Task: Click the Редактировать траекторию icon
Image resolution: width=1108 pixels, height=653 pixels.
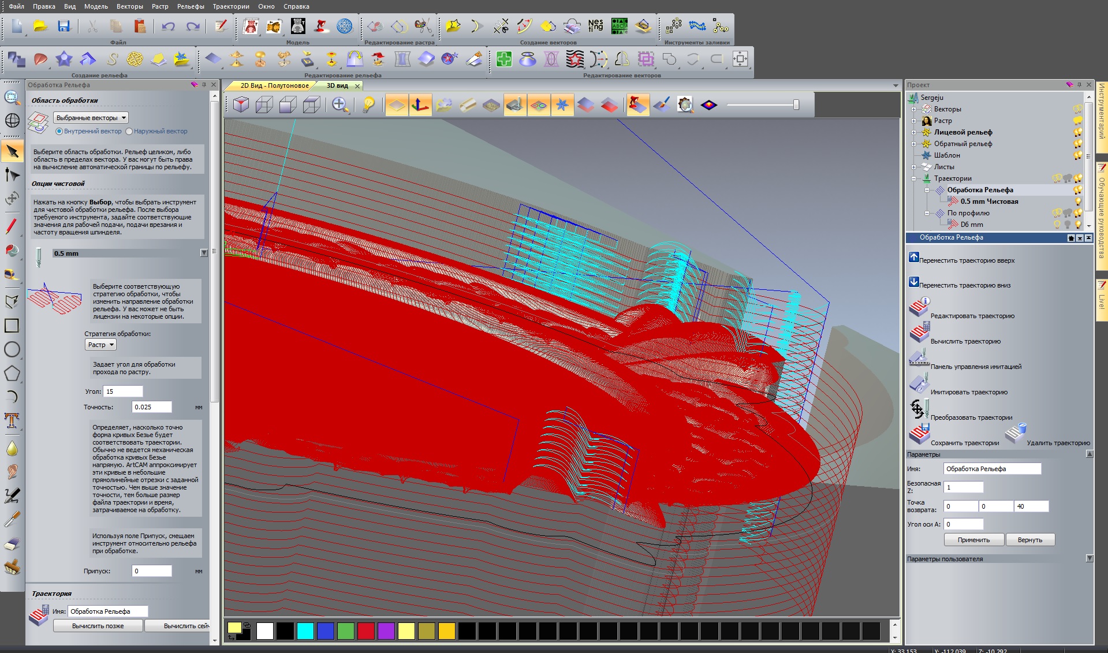Action: click(919, 308)
